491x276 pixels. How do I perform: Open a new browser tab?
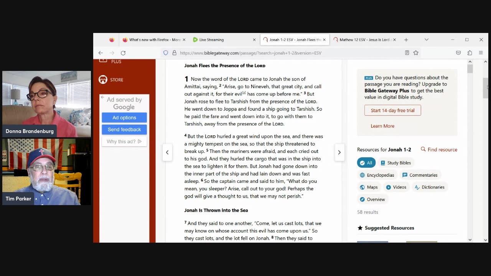pos(406,40)
